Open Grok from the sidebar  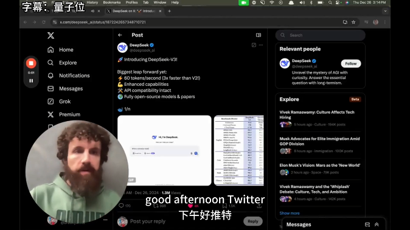[x=59, y=102]
